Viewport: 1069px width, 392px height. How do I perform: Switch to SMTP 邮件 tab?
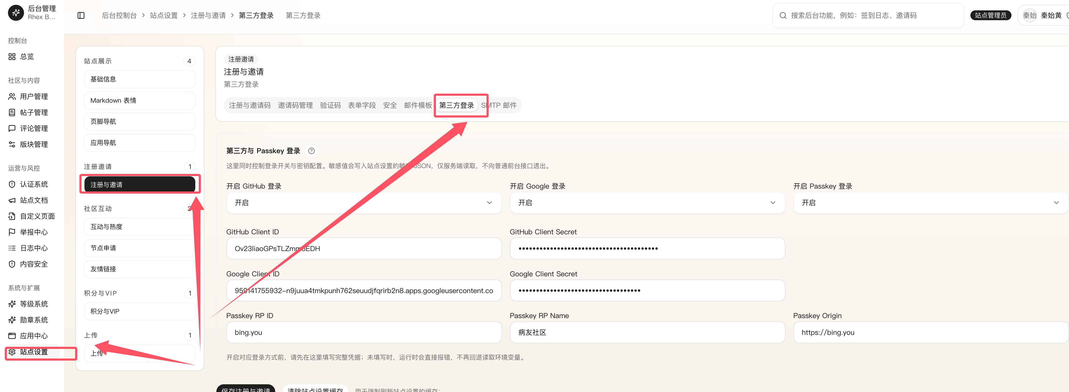pos(499,105)
